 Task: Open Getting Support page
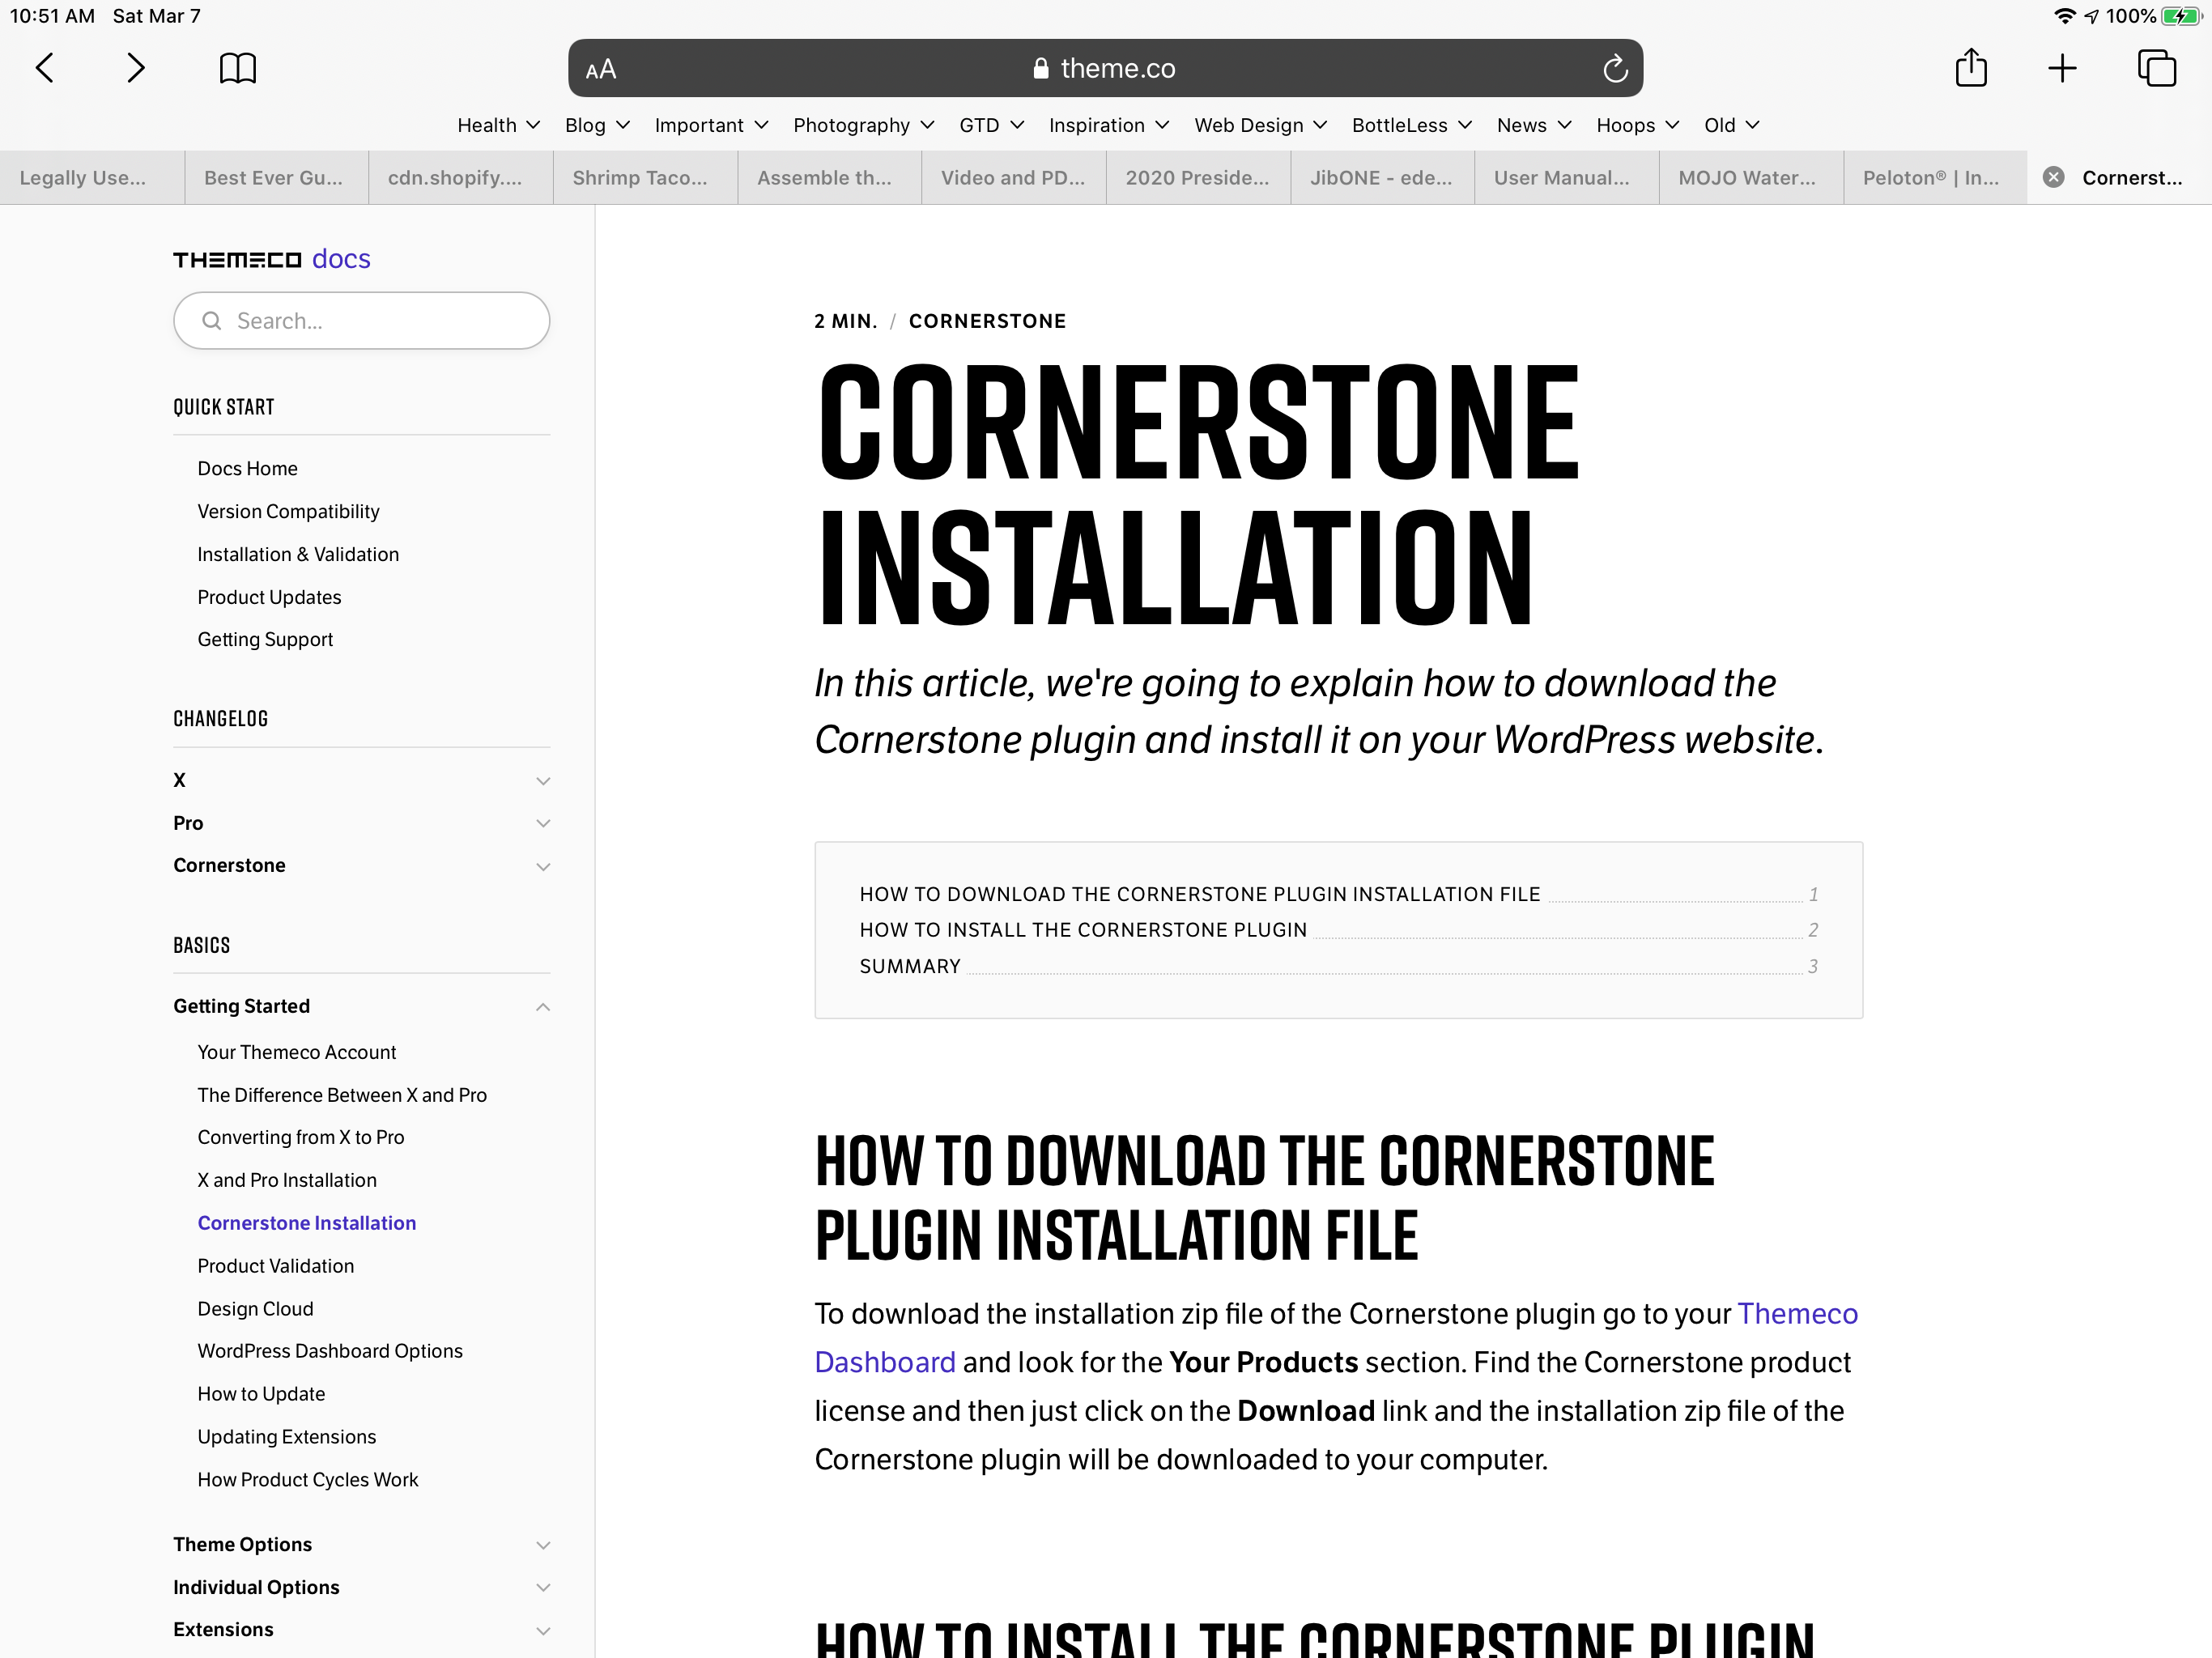[x=265, y=639]
